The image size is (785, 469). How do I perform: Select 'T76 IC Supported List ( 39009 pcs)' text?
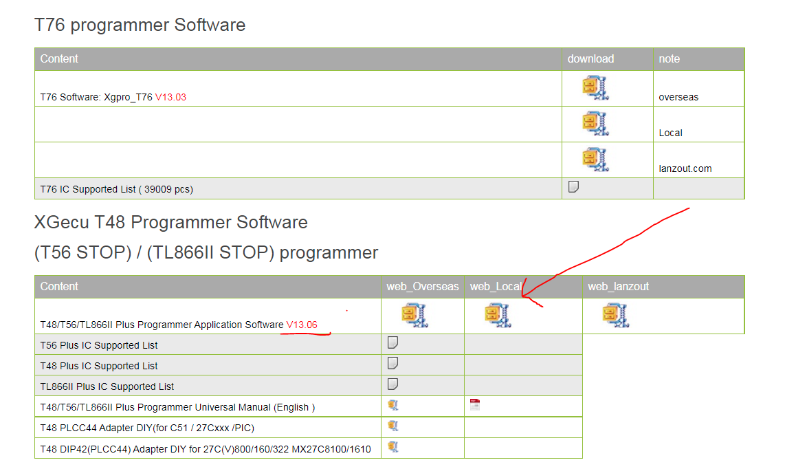[x=117, y=189]
